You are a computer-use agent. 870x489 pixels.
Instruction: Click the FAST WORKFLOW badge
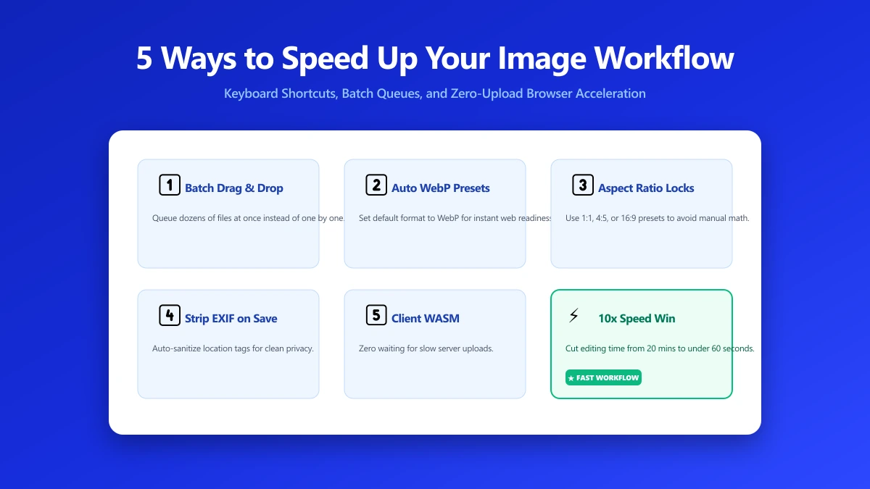coord(603,377)
